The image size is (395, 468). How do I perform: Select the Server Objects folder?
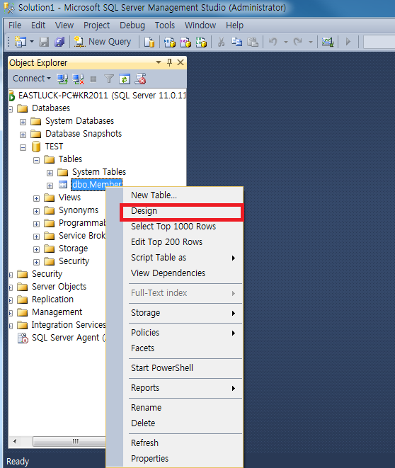coord(59,287)
